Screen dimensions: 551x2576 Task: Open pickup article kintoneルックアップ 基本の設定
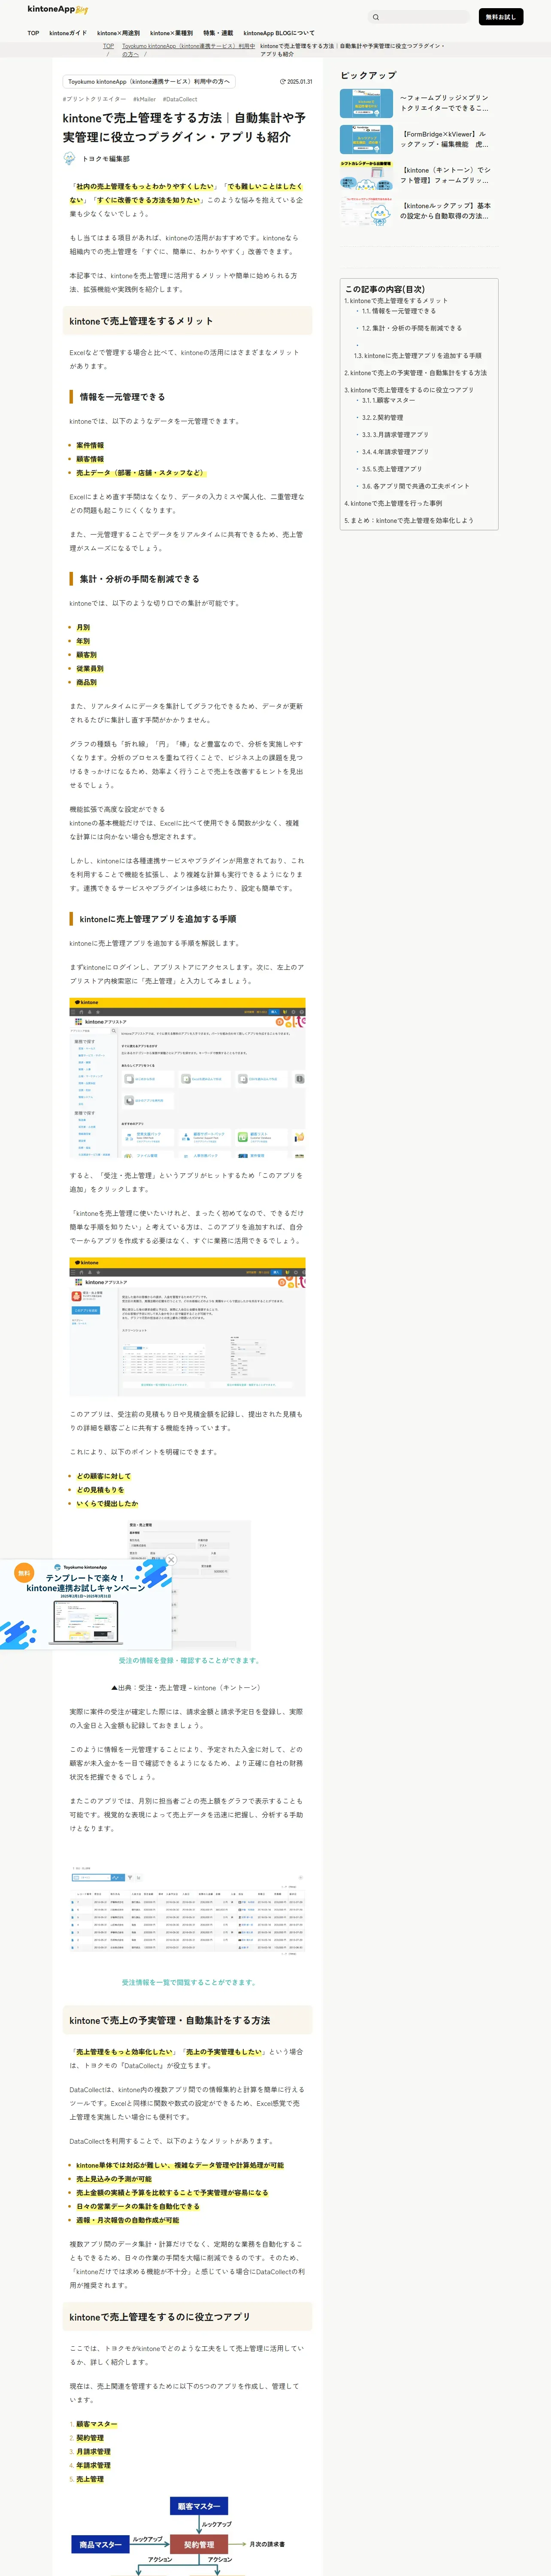pyautogui.click(x=445, y=211)
